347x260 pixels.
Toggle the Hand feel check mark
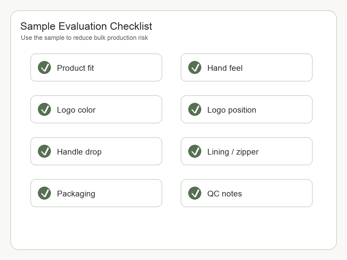(x=195, y=67)
